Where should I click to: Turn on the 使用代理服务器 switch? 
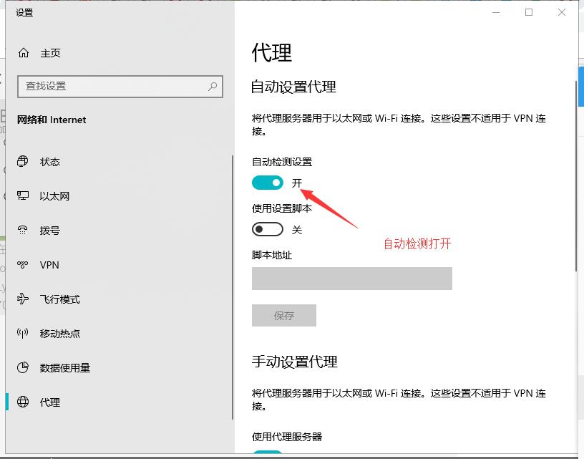pos(268,455)
